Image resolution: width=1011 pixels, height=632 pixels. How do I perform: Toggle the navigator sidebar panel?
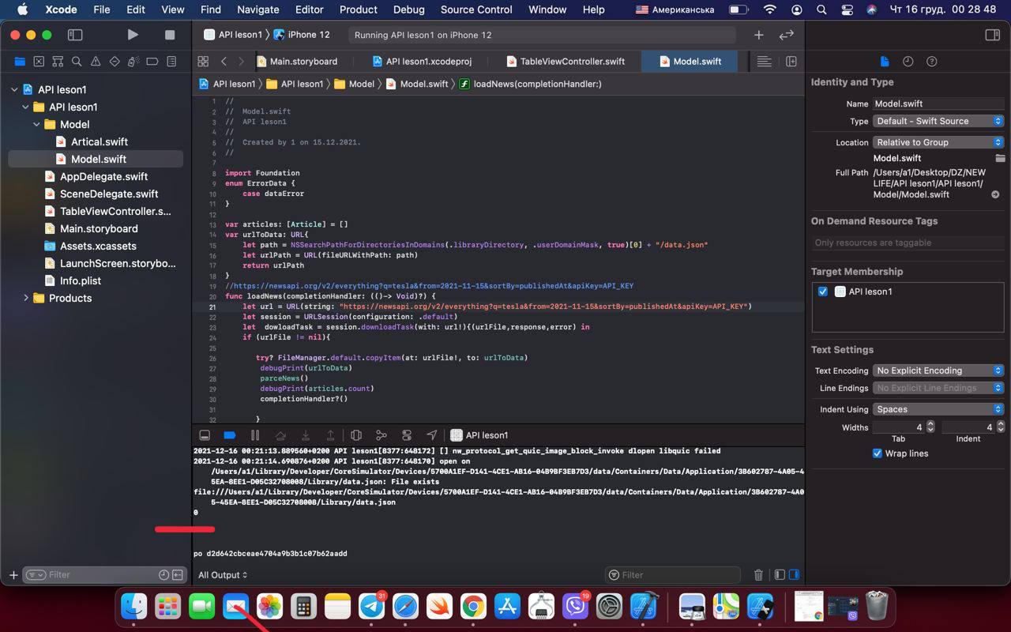pos(75,35)
